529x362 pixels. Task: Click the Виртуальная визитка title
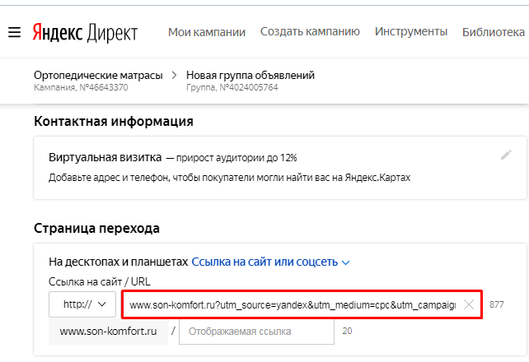[105, 156]
